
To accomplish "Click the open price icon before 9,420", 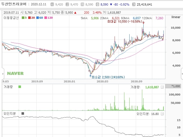I will click(52, 4).
